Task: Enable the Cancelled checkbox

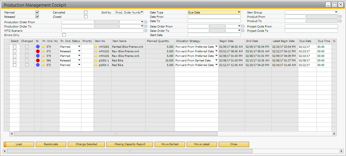Action: point(86,12)
